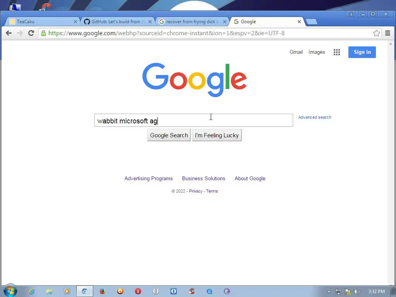Open the network tray icon
Image resolution: width=396 pixels, height=297 pixels.
338,292
